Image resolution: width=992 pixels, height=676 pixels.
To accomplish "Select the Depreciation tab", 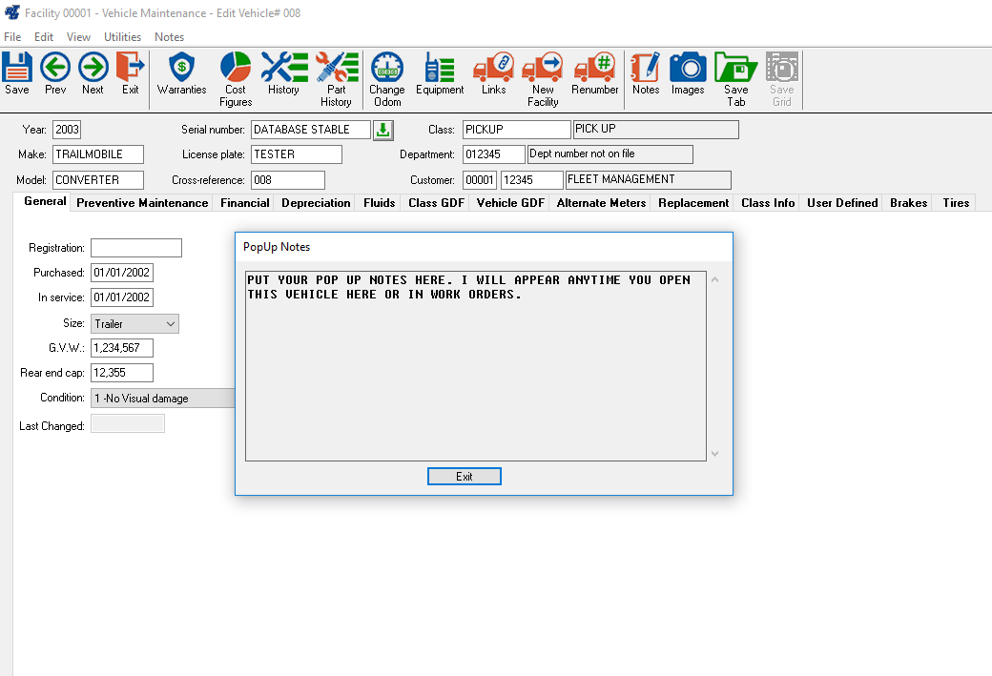I will tap(316, 203).
